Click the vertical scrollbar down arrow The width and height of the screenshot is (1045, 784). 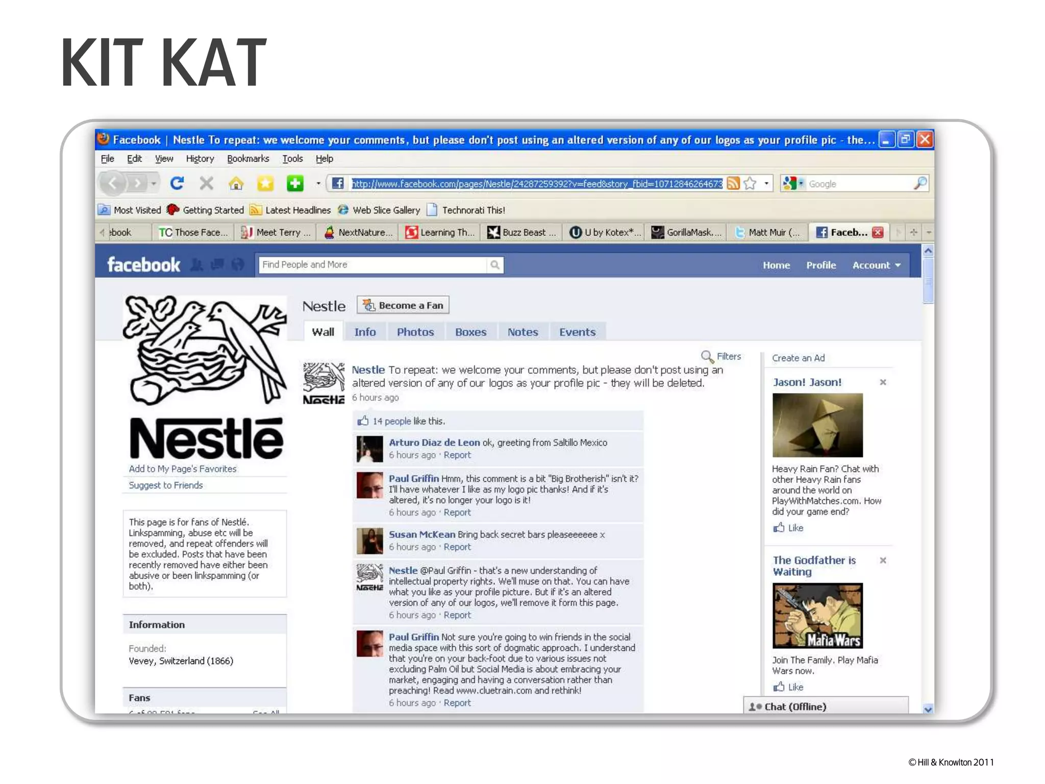click(x=928, y=708)
